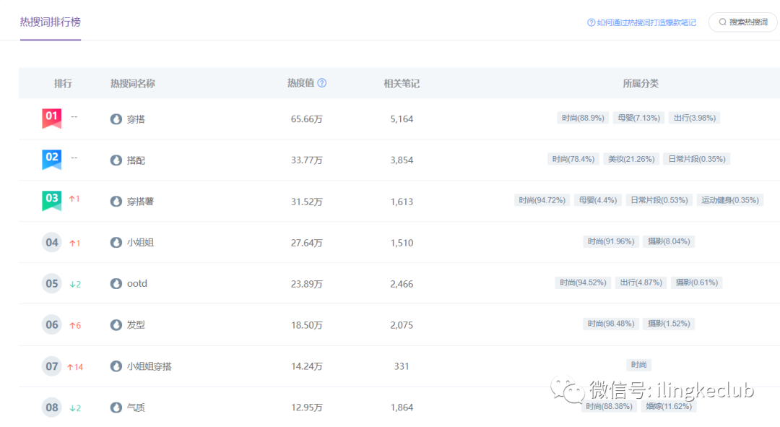
Task: Click the help icon next to 热度值
Action: tap(322, 83)
